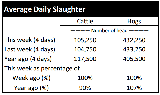Select cattle week ago 100% cell
The height and width of the screenshot is (95, 160).
(x=85, y=78)
